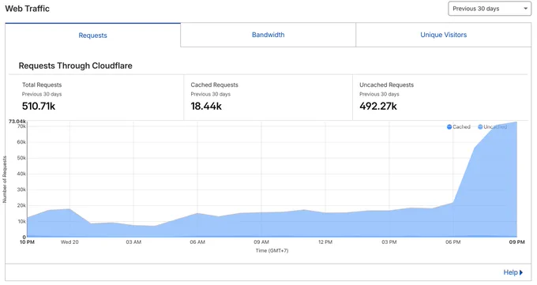This screenshot has width=537, height=285.
Task: Click the 03 PM time axis label
Action: click(389, 242)
